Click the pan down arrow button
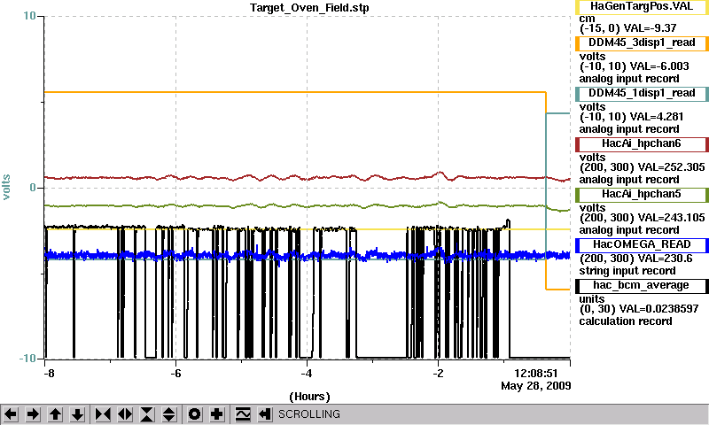Viewport: 709px width, 425px height. pos(77,413)
